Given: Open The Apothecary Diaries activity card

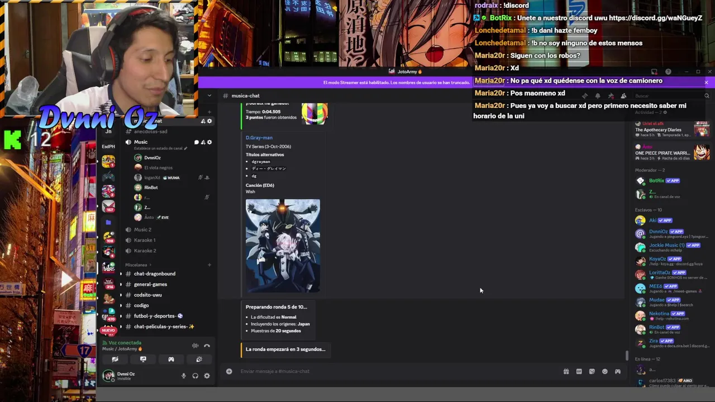Looking at the screenshot, I should (x=671, y=130).
